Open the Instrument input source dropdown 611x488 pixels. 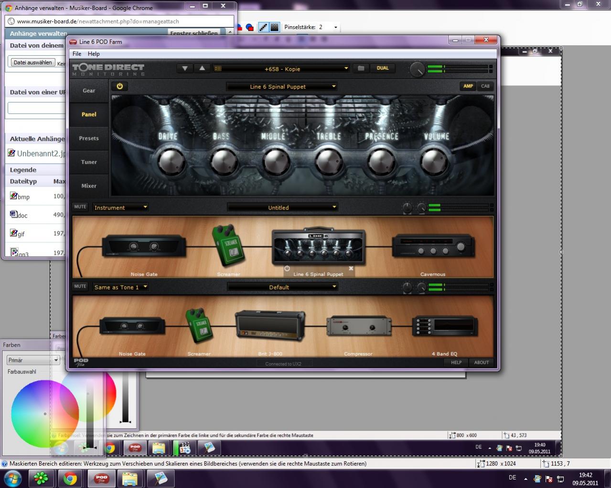click(120, 208)
